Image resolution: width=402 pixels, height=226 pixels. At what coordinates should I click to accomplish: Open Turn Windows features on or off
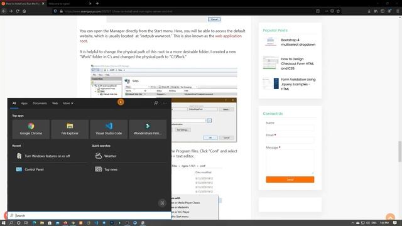pyautogui.click(x=50, y=156)
